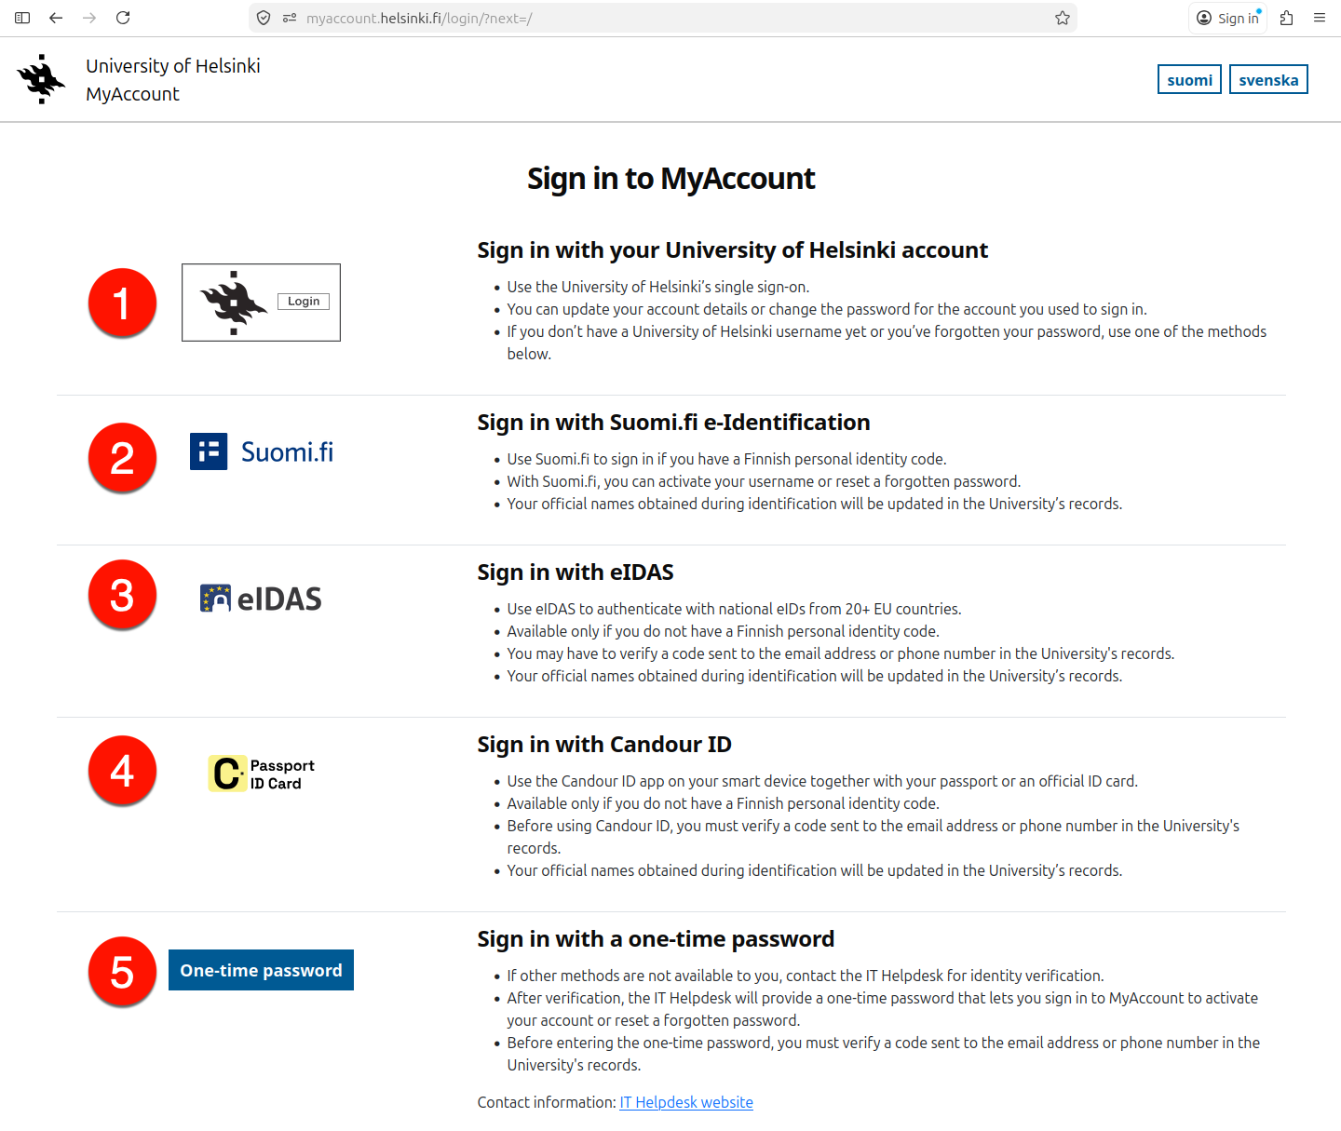Choose the eIDAS logo sign-in option

pos(261,599)
